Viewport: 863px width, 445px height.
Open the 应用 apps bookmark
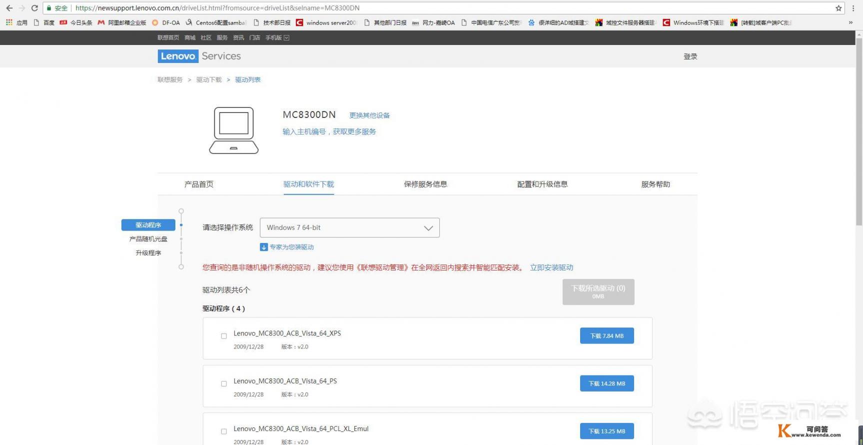point(16,22)
